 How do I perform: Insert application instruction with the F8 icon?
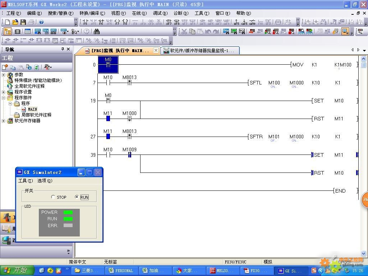[x=125, y=22]
